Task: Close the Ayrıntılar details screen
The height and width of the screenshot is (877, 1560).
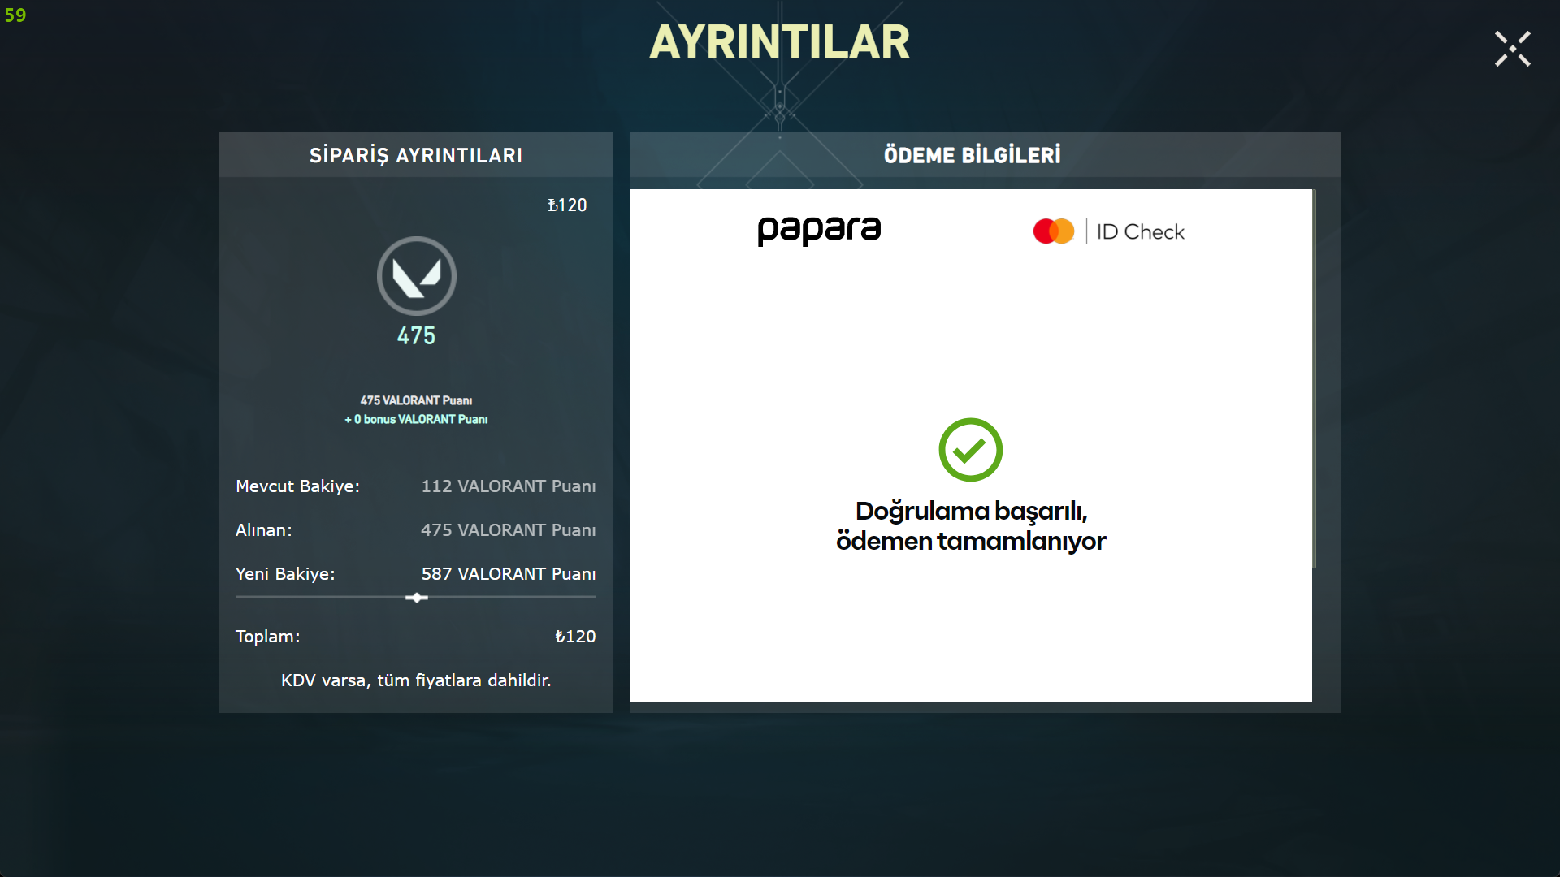Action: pos(1512,50)
